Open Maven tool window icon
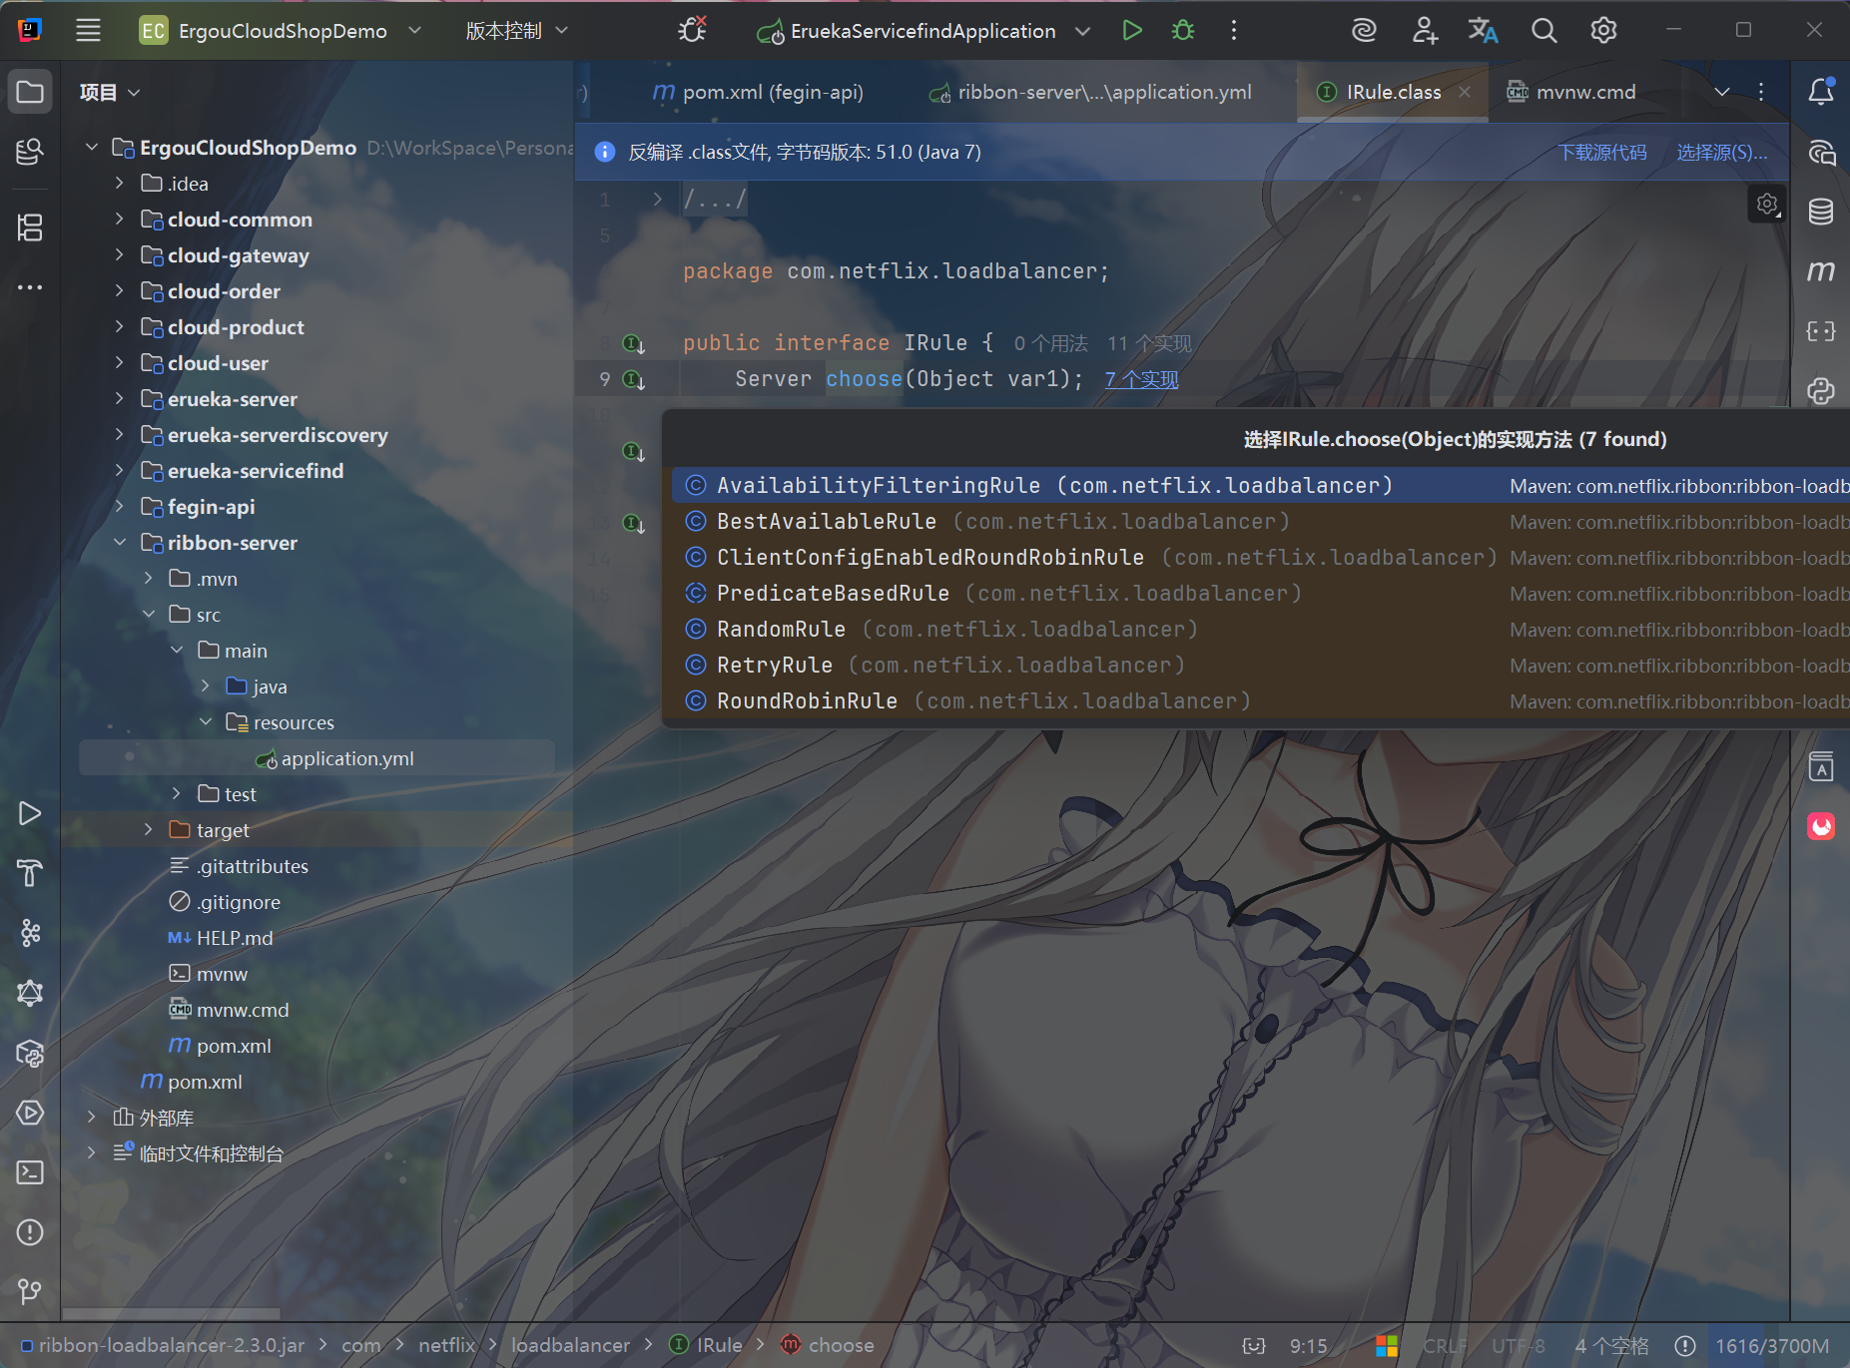 [1821, 271]
